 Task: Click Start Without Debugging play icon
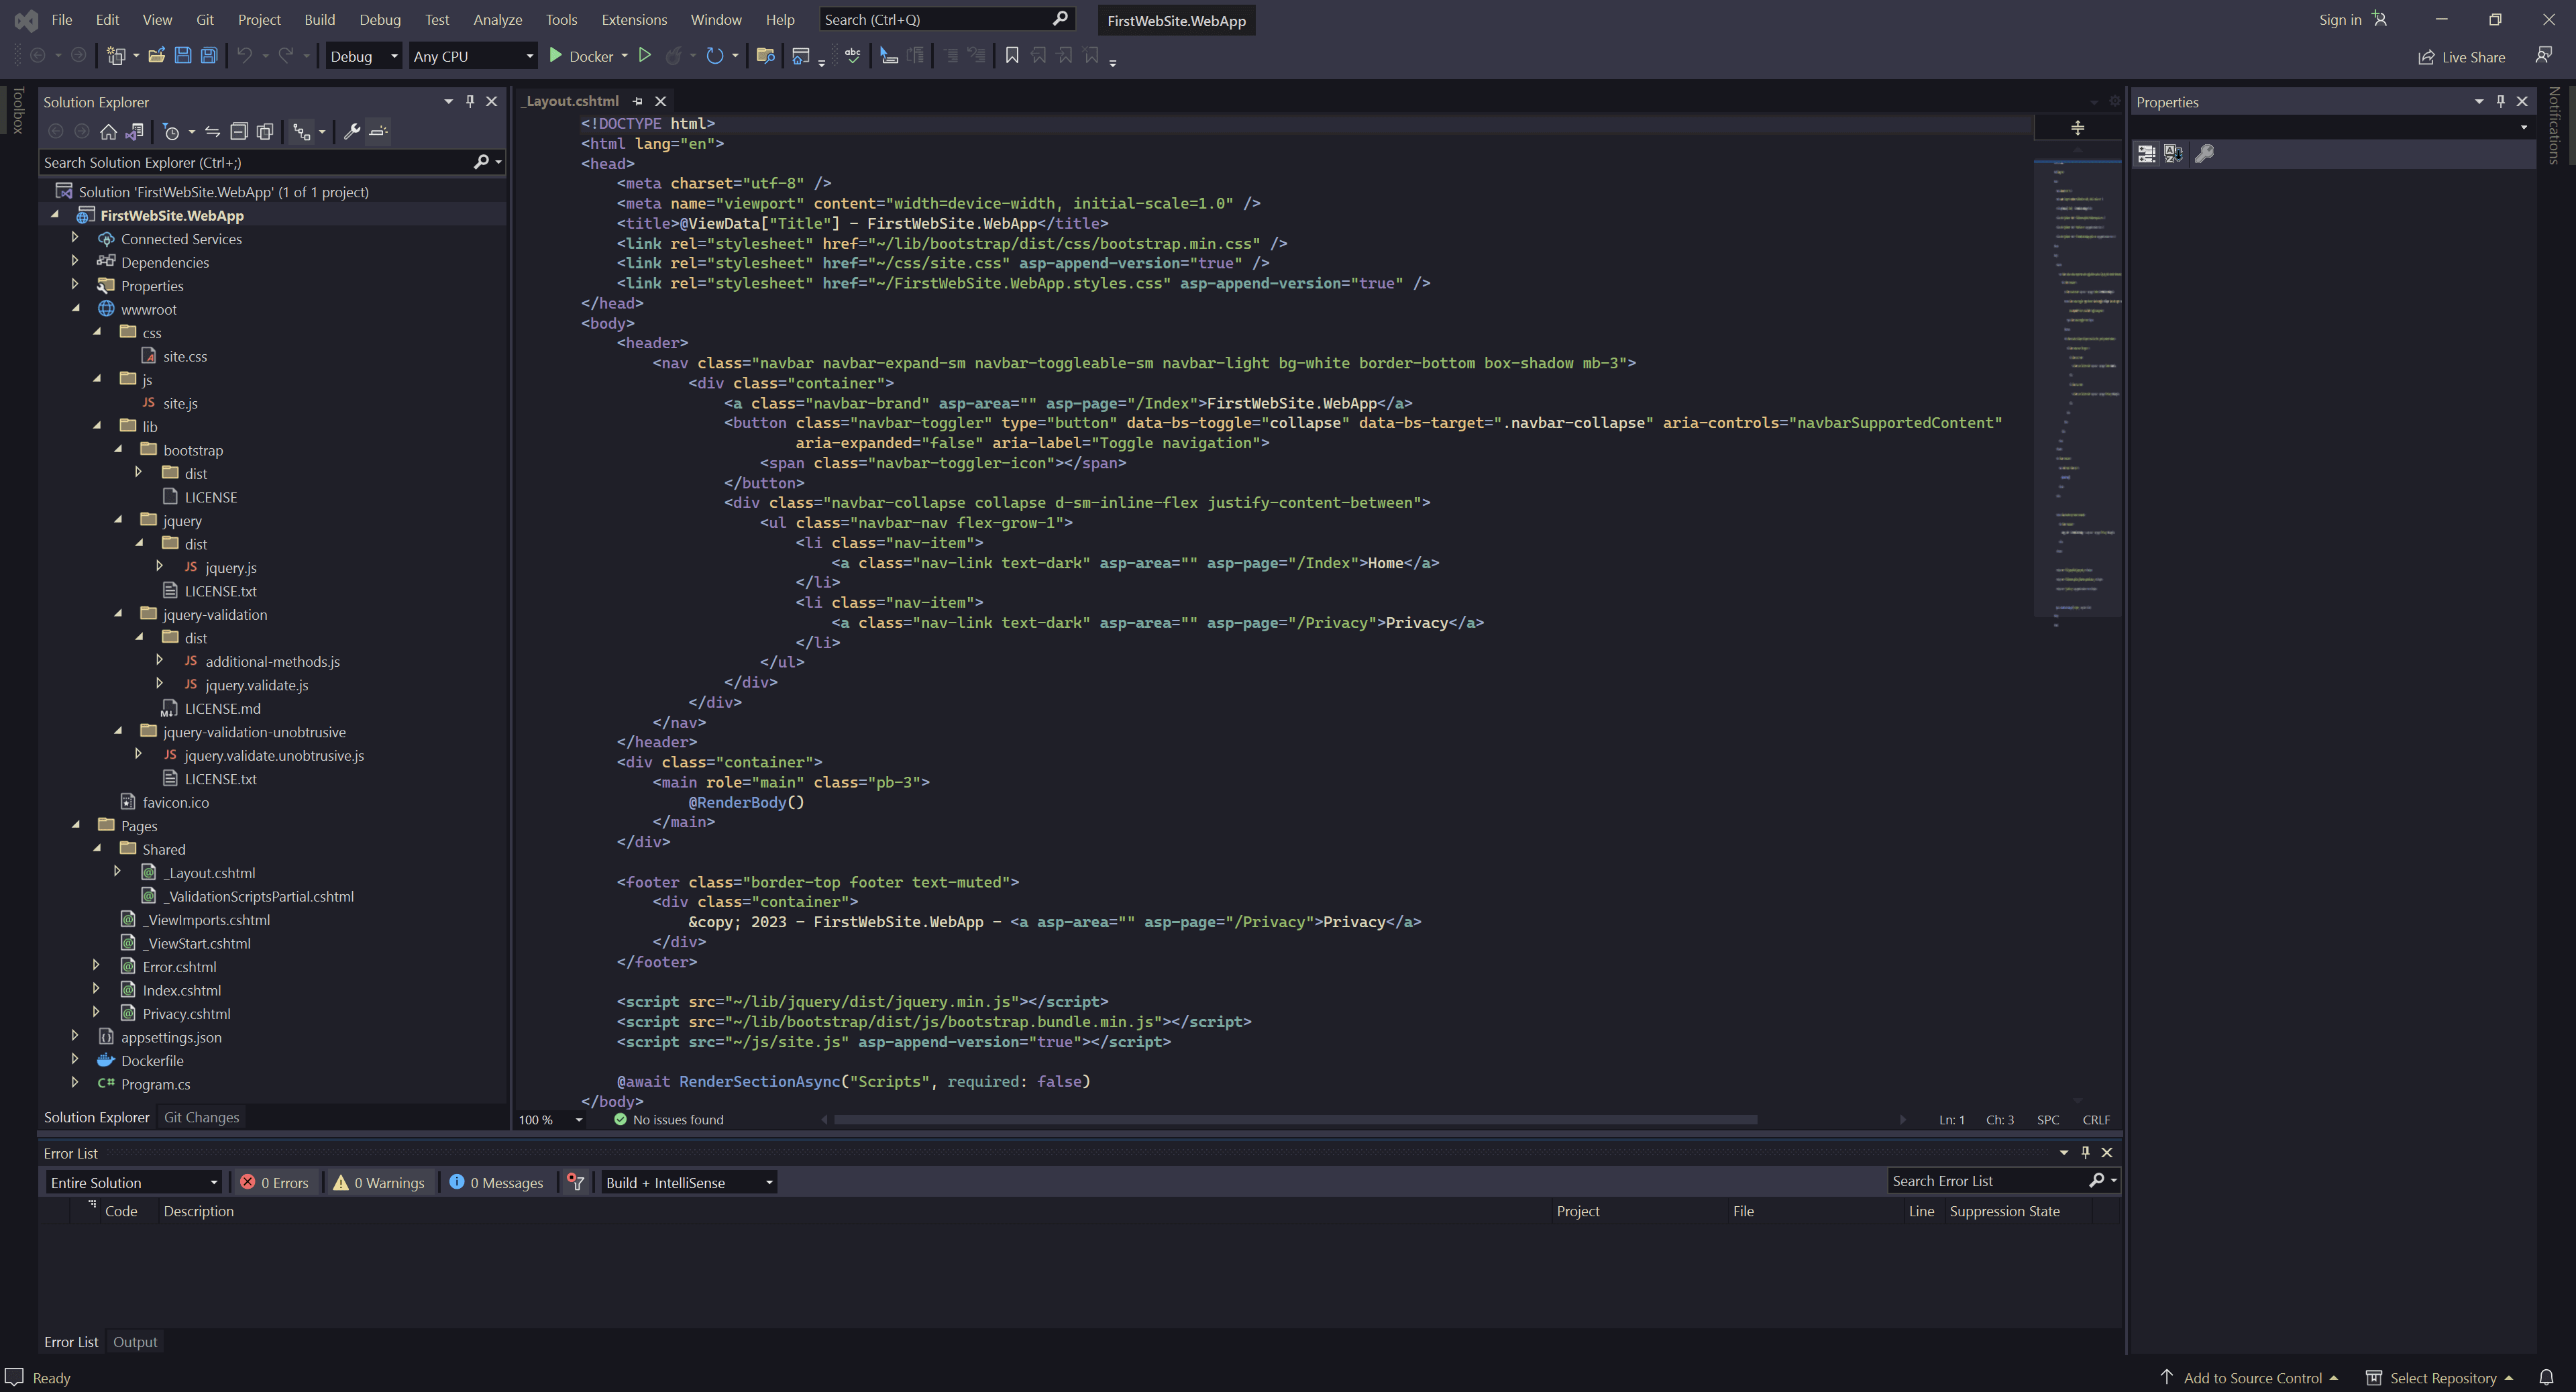[645, 56]
